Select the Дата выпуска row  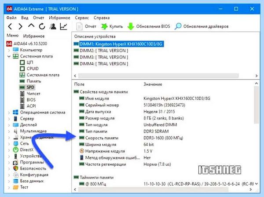pos(127,112)
